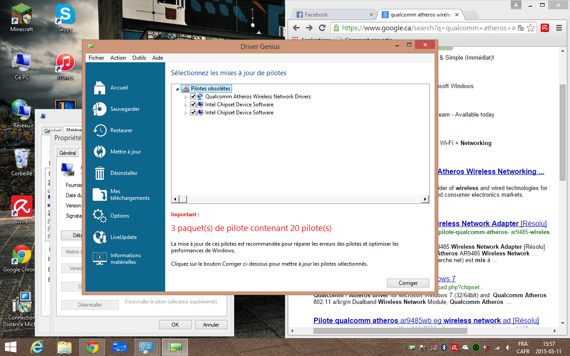Uncheck the first Intel Chipset Device Software
Viewport: 570px width, 356px height.
pyautogui.click(x=193, y=105)
